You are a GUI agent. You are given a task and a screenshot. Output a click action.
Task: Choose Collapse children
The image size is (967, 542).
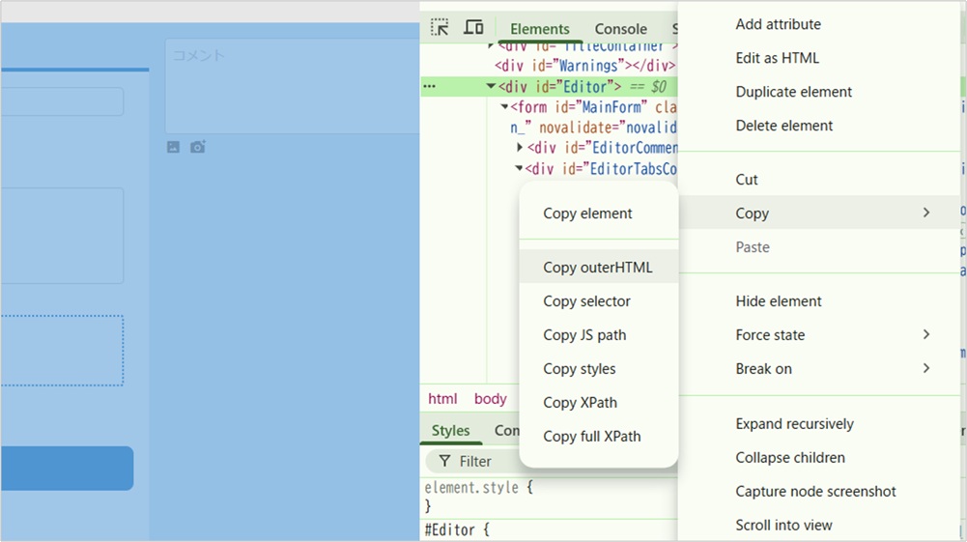coord(790,458)
